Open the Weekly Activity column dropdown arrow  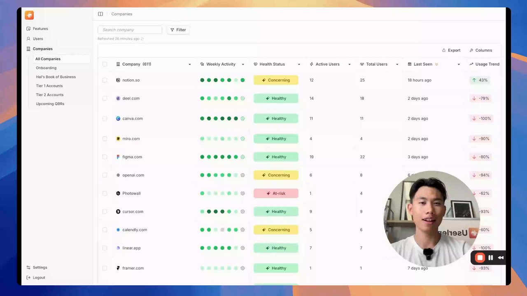tap(243, 65)
